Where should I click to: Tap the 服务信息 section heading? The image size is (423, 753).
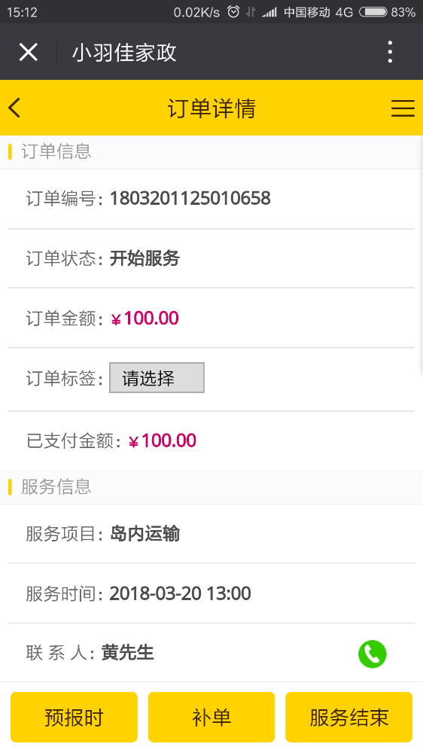coord(56,486)
